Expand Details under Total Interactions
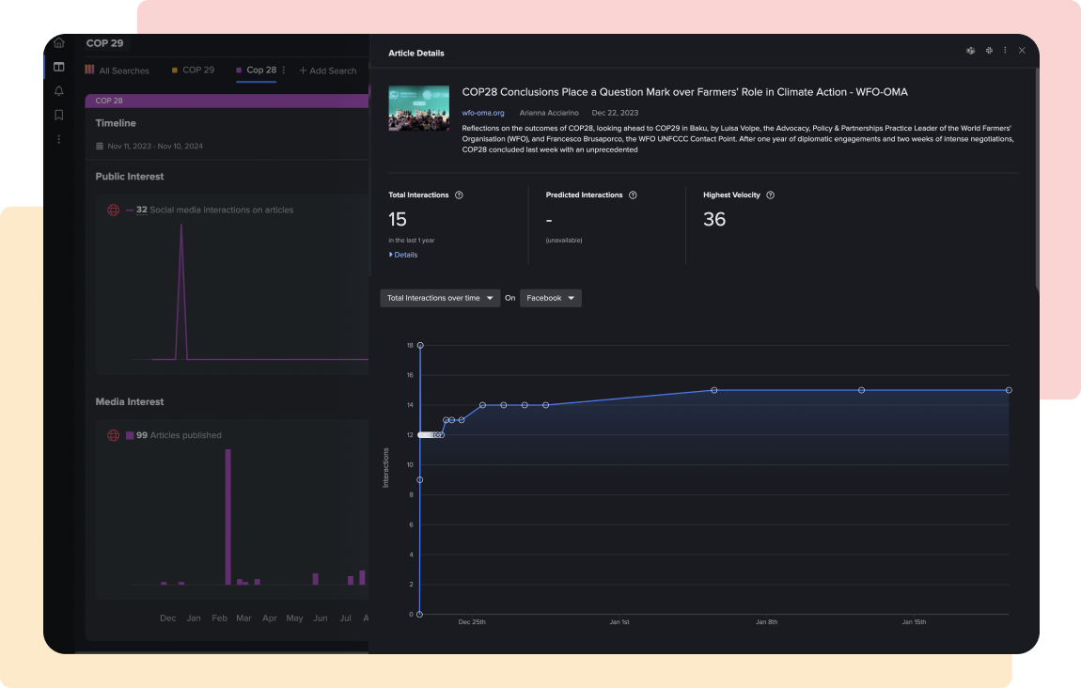This screenshot has width=1081, height=688. [403, 255]
